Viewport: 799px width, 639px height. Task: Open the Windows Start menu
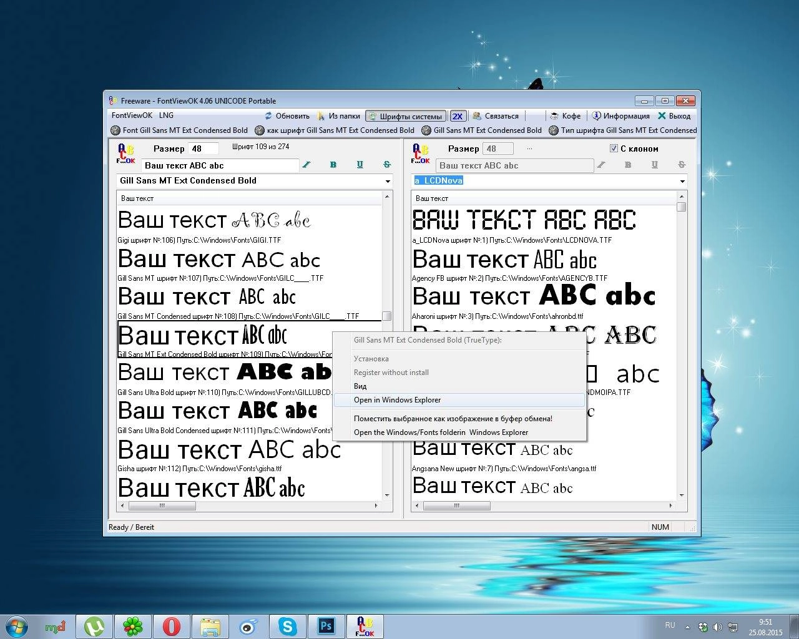(x=16, y=626)
